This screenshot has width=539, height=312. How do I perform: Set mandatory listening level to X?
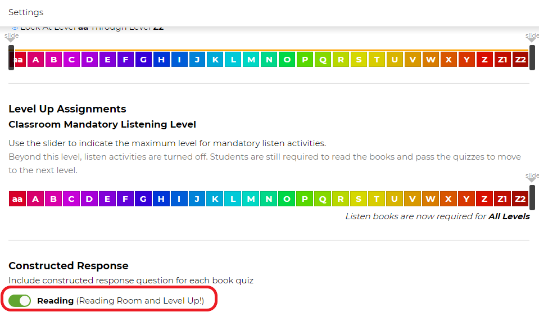pyautogui.click(x=449, y=199)
